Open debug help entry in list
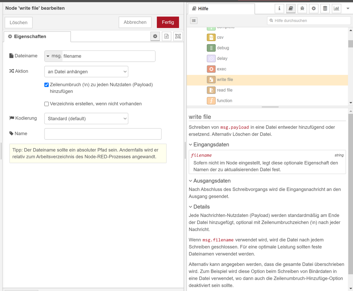Viewport: 353px width, 291px height. (223, 48)
